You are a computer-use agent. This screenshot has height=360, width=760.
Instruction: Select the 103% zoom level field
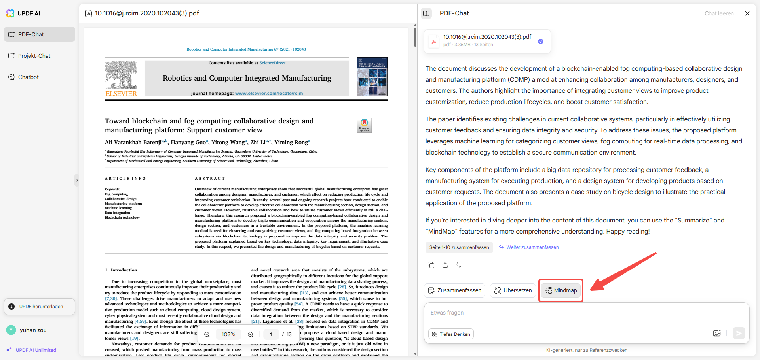coord(228,335)
